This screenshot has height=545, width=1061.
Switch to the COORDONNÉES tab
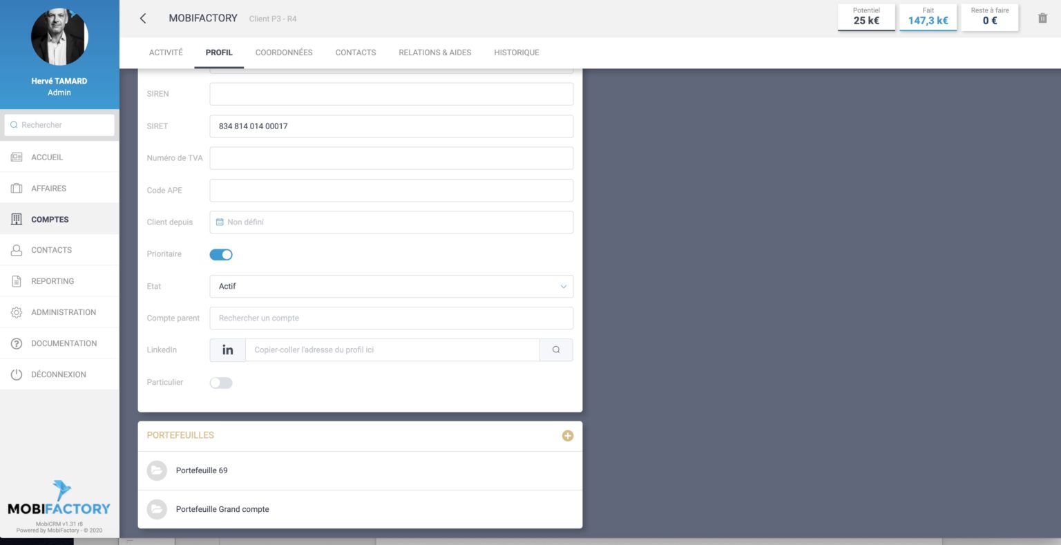[x=283, y=52]
